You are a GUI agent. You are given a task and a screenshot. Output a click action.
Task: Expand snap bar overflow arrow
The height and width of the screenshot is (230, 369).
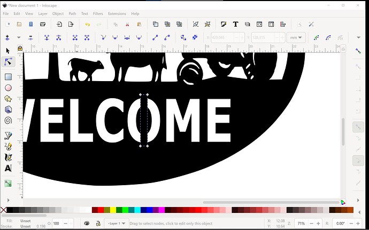(x=358, y=200)
